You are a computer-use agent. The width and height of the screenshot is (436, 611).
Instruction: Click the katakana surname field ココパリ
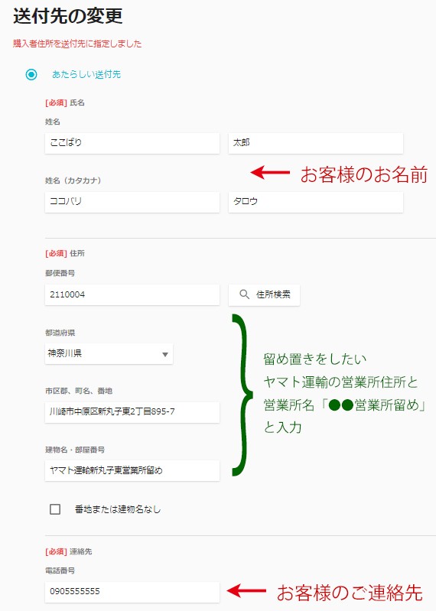coord(132,201)
